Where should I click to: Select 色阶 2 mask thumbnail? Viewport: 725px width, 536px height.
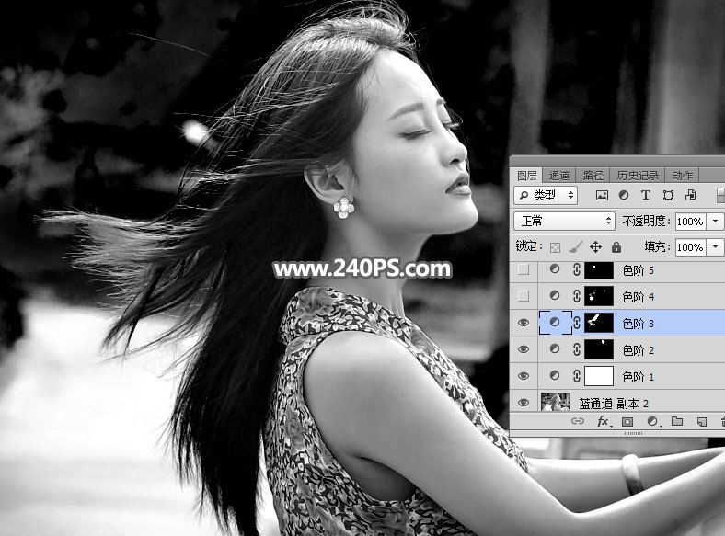(x=599, y=349)
